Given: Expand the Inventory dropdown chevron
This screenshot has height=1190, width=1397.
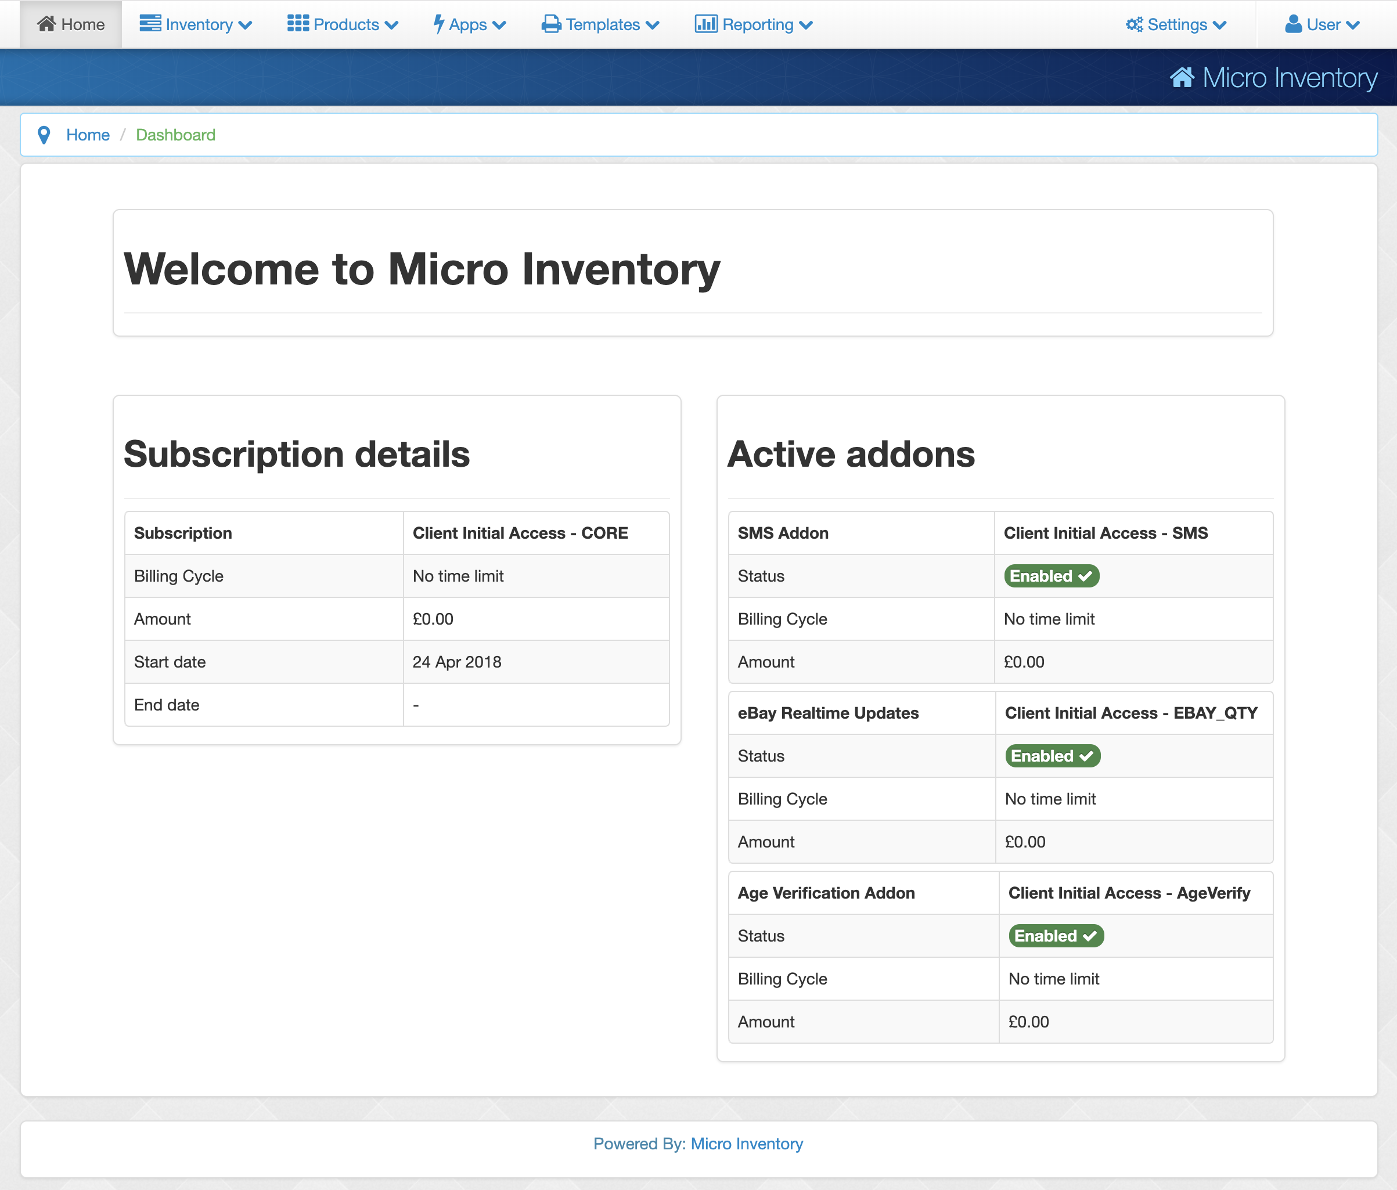Looking at the screenshot, I should click(x=246, y=25).
